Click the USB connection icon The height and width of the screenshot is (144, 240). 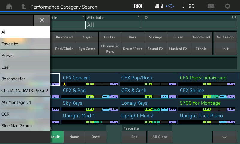pyautogui.click(x=170, y=6)
